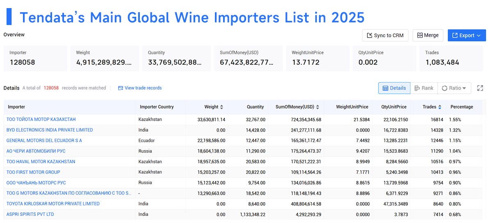The height and width of the screenshot is (223, 488).
Task: Click the WeightUnitPrice overview card 13.7172
Action: click(319, 59)
